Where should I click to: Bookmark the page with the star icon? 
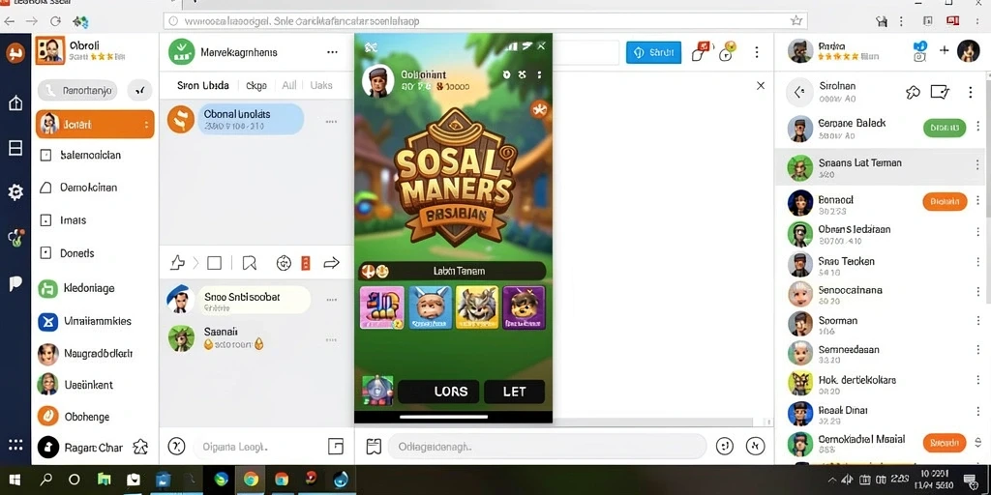pyautogui.click(x=796, y=21)
